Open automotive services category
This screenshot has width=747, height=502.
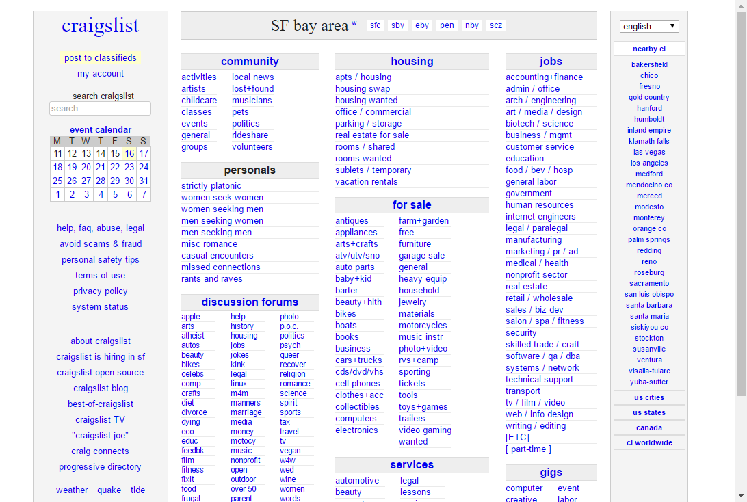(357, 481)
